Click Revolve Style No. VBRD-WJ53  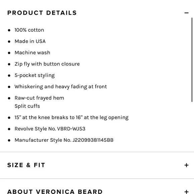coord(50,129)
